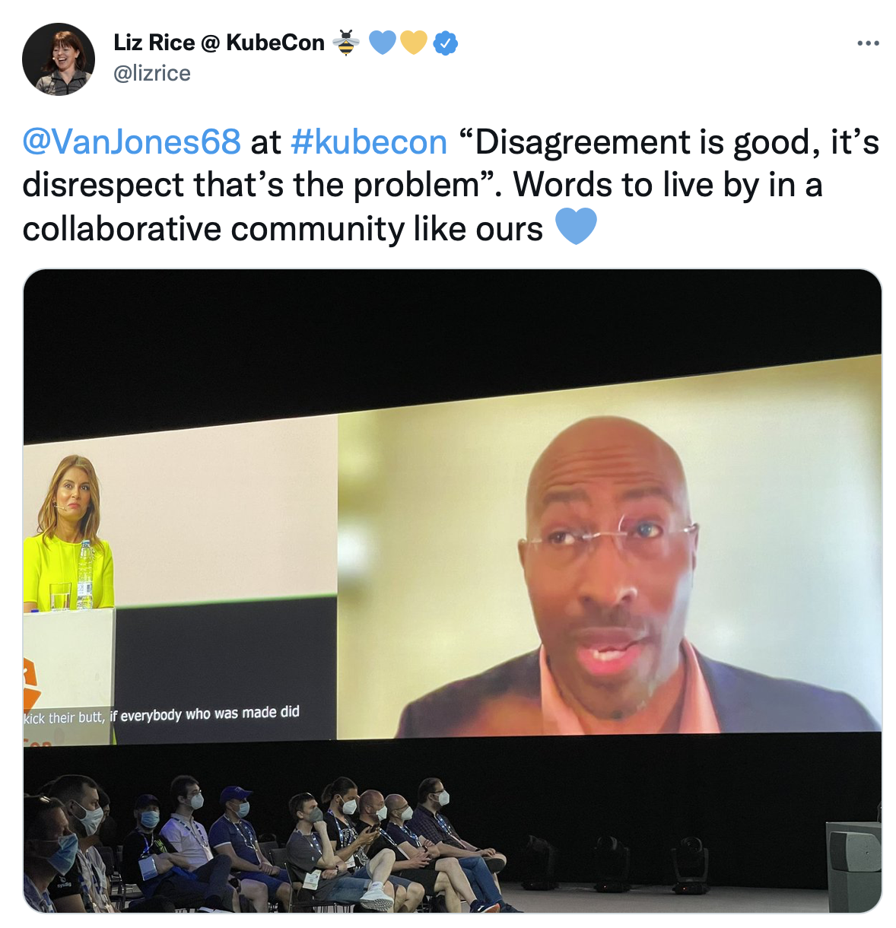Viewport: 896px width, 928px height.
Task: Click the Liz Rice @ KubeCon display name
Action: tap(219, 43)
